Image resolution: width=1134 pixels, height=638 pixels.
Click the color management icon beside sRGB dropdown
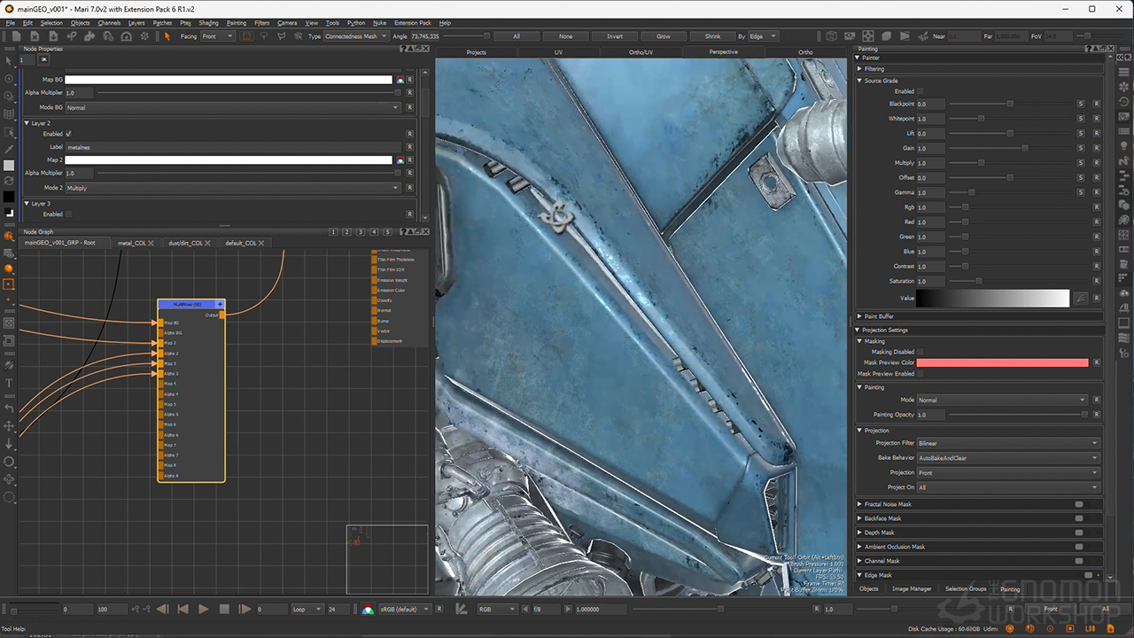tap(368, 610)
